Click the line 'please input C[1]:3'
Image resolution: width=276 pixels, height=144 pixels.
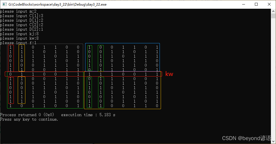(21, 16)
